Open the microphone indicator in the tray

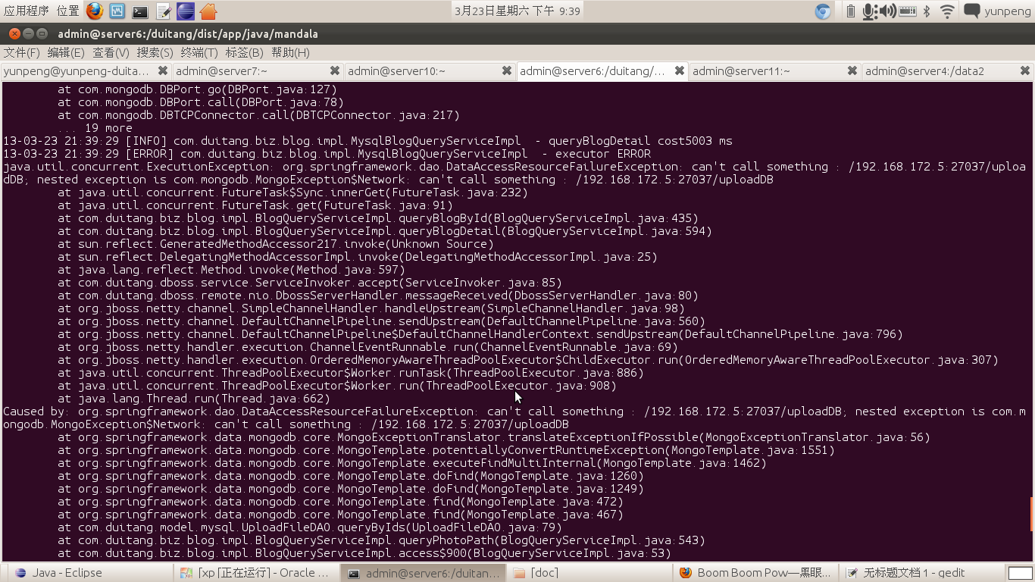870,11
